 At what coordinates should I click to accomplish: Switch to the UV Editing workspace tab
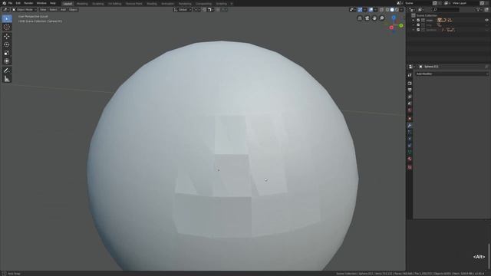[x=114, y=4]
